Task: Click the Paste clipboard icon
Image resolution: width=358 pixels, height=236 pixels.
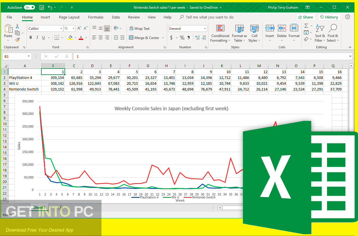Action: tap(8, 29)
